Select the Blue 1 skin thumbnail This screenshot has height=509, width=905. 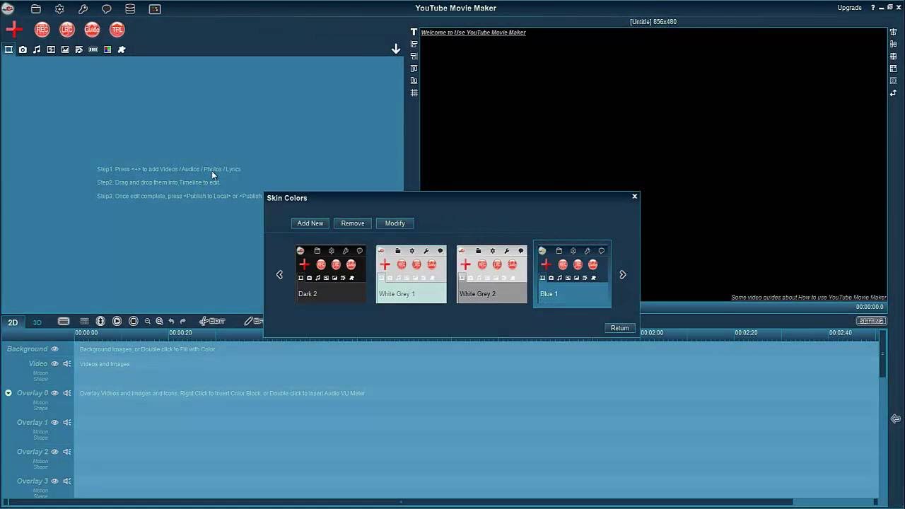573,274
